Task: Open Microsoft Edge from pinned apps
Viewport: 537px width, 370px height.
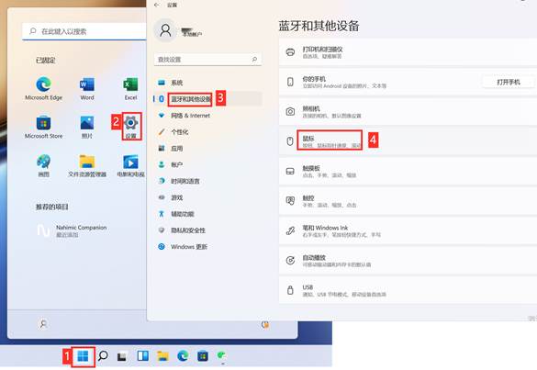Action: [x=43, y=88]
